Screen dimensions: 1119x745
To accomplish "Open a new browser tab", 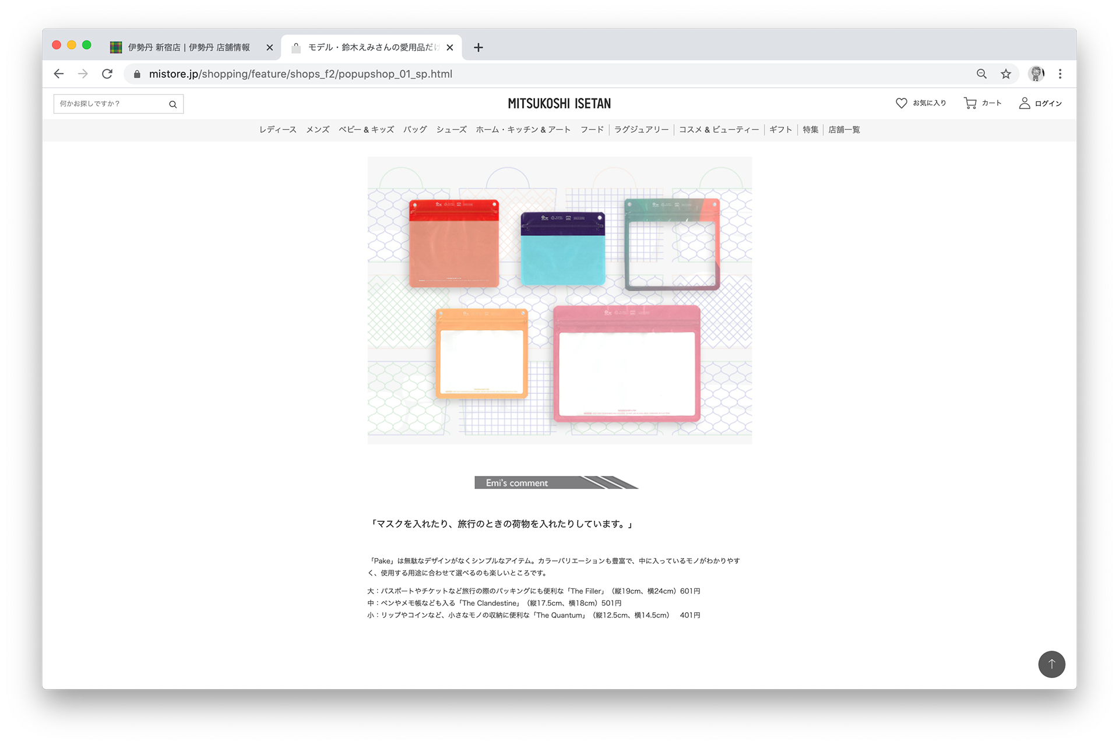I will point(478,48).
